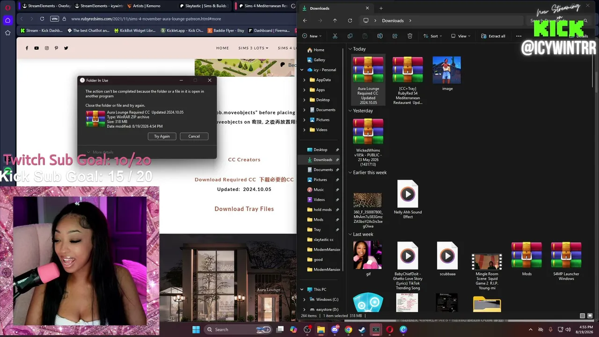599x337 pixels.
Task: Click HOME in the website navigation
Action: (223, 48)
